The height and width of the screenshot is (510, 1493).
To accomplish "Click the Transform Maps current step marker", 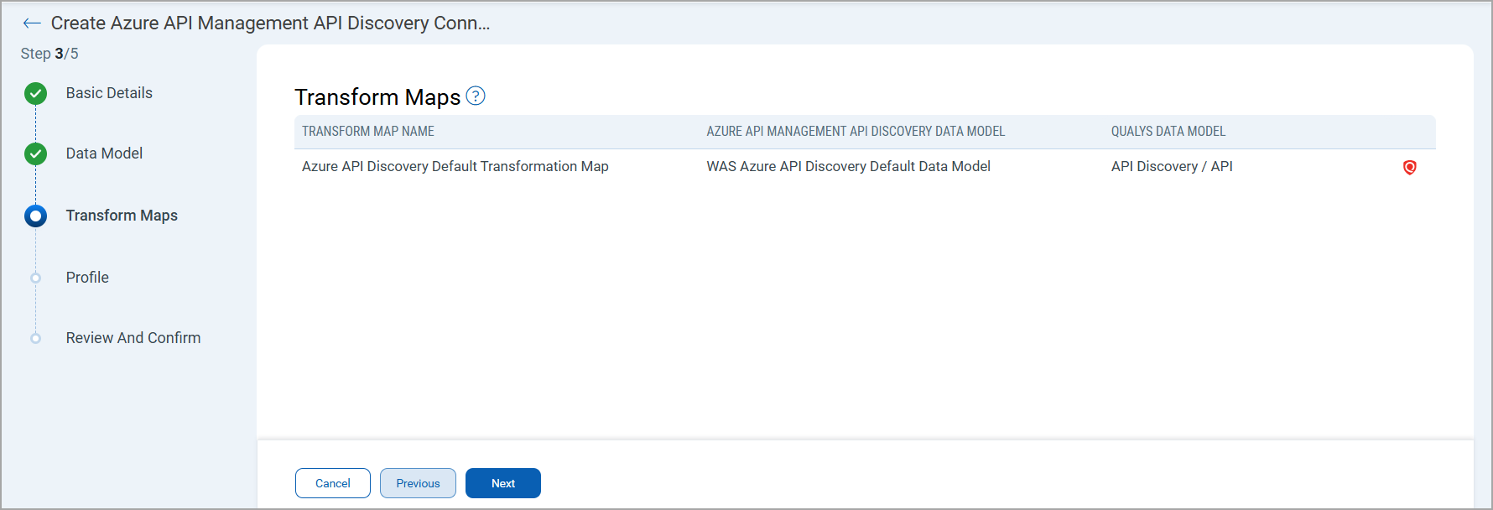I will [x=35, y=216].
